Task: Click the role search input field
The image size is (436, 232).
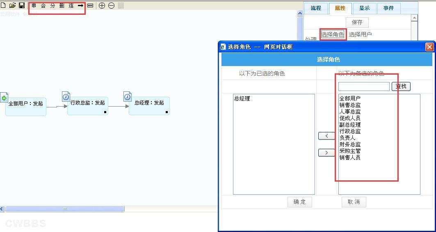Action: 364,86
